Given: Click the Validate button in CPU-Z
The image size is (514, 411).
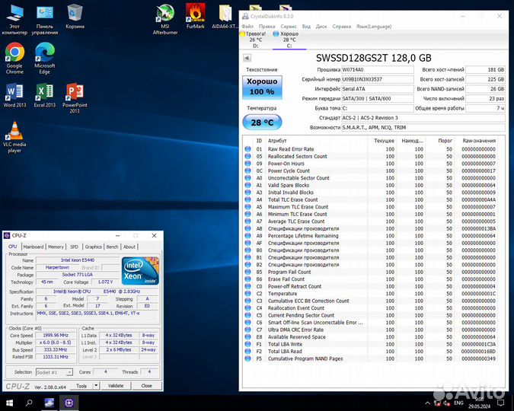Looking at the screenshot, I should 116,386.
